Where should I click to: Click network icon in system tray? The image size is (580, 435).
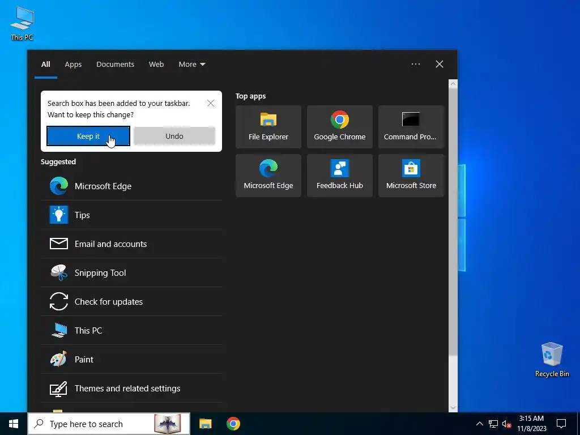[493, 424]
